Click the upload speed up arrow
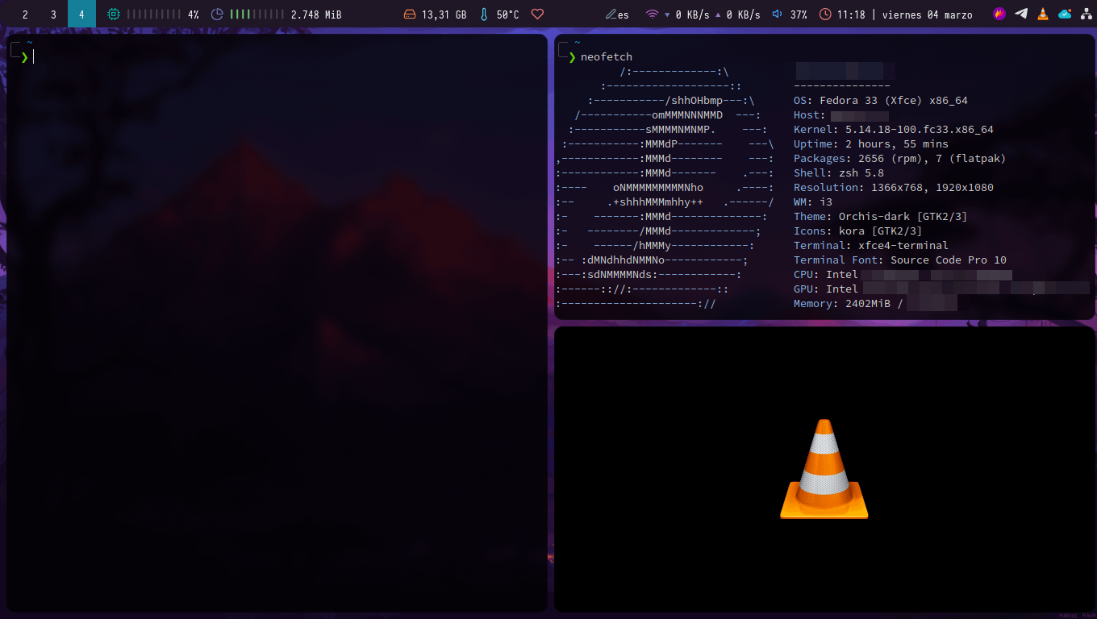Viewport: 1097px width, 619px height. click(718, 15)
